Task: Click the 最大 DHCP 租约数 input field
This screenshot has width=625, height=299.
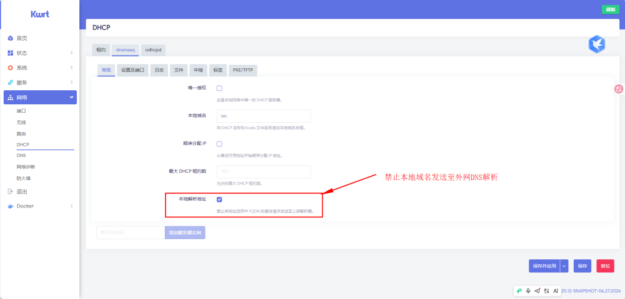Action: click(x=264, y=171)
